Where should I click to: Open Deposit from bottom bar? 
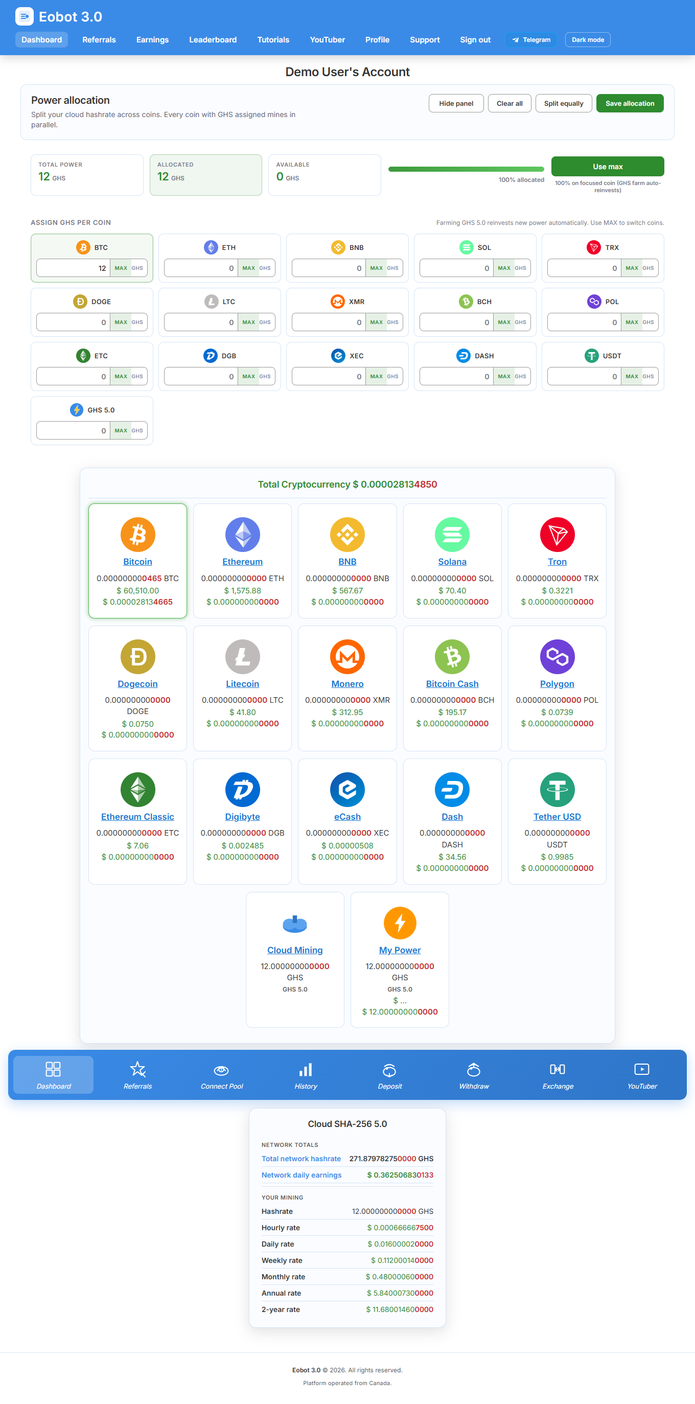(390, 1075)
